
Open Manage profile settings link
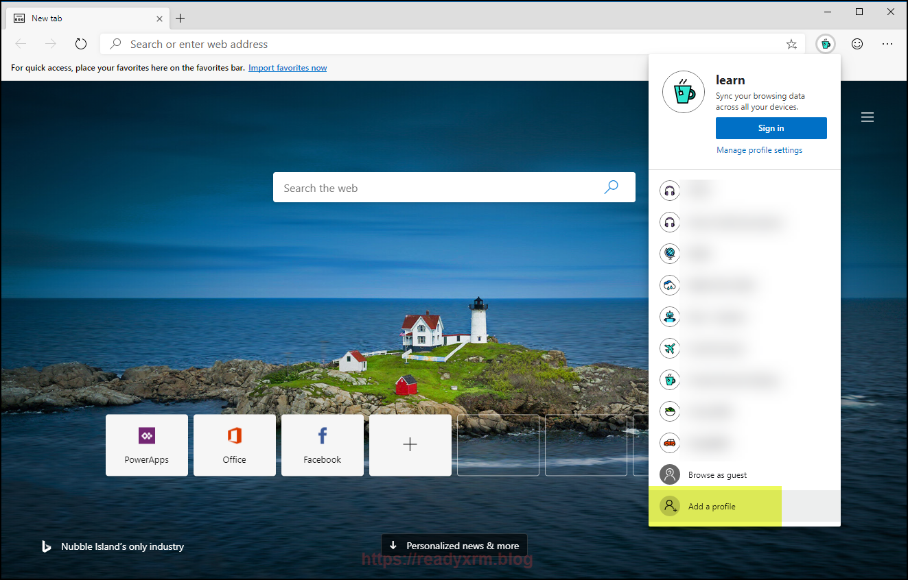click(x=759, y=150)
